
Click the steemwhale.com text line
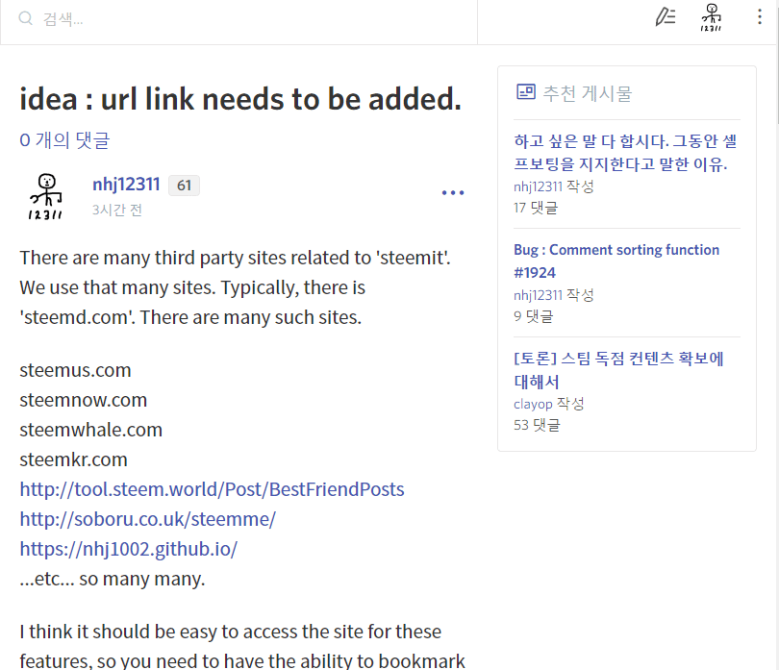[91, 430]
